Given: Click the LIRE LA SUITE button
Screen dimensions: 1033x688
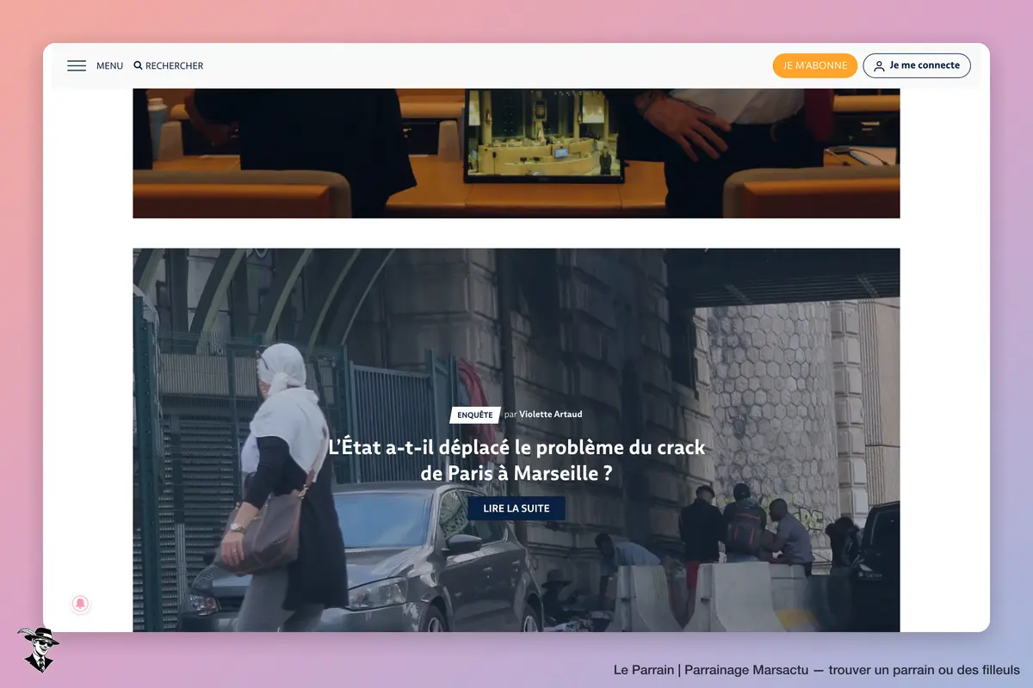Looking at the screenshot, I should click(x=516, y=508).
